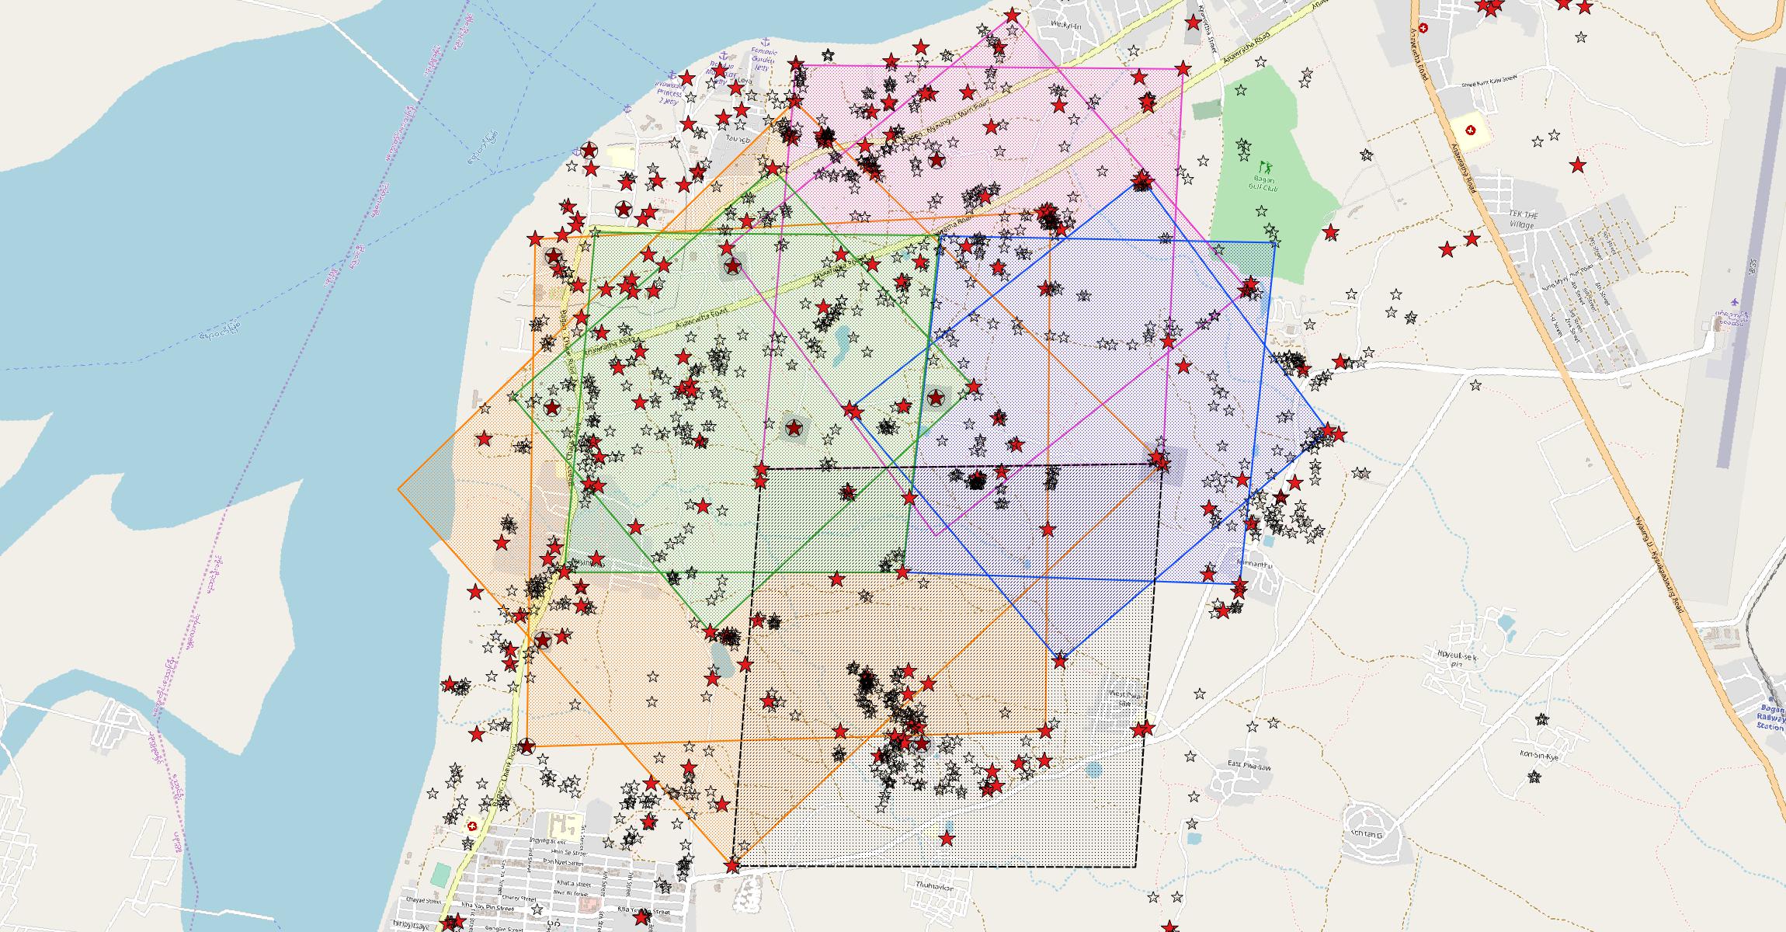The height and width of the screenshot is (932, 1786).
Task: Click hospital icon beside Bagan-Chauk Road
Action: coord(471,826)
